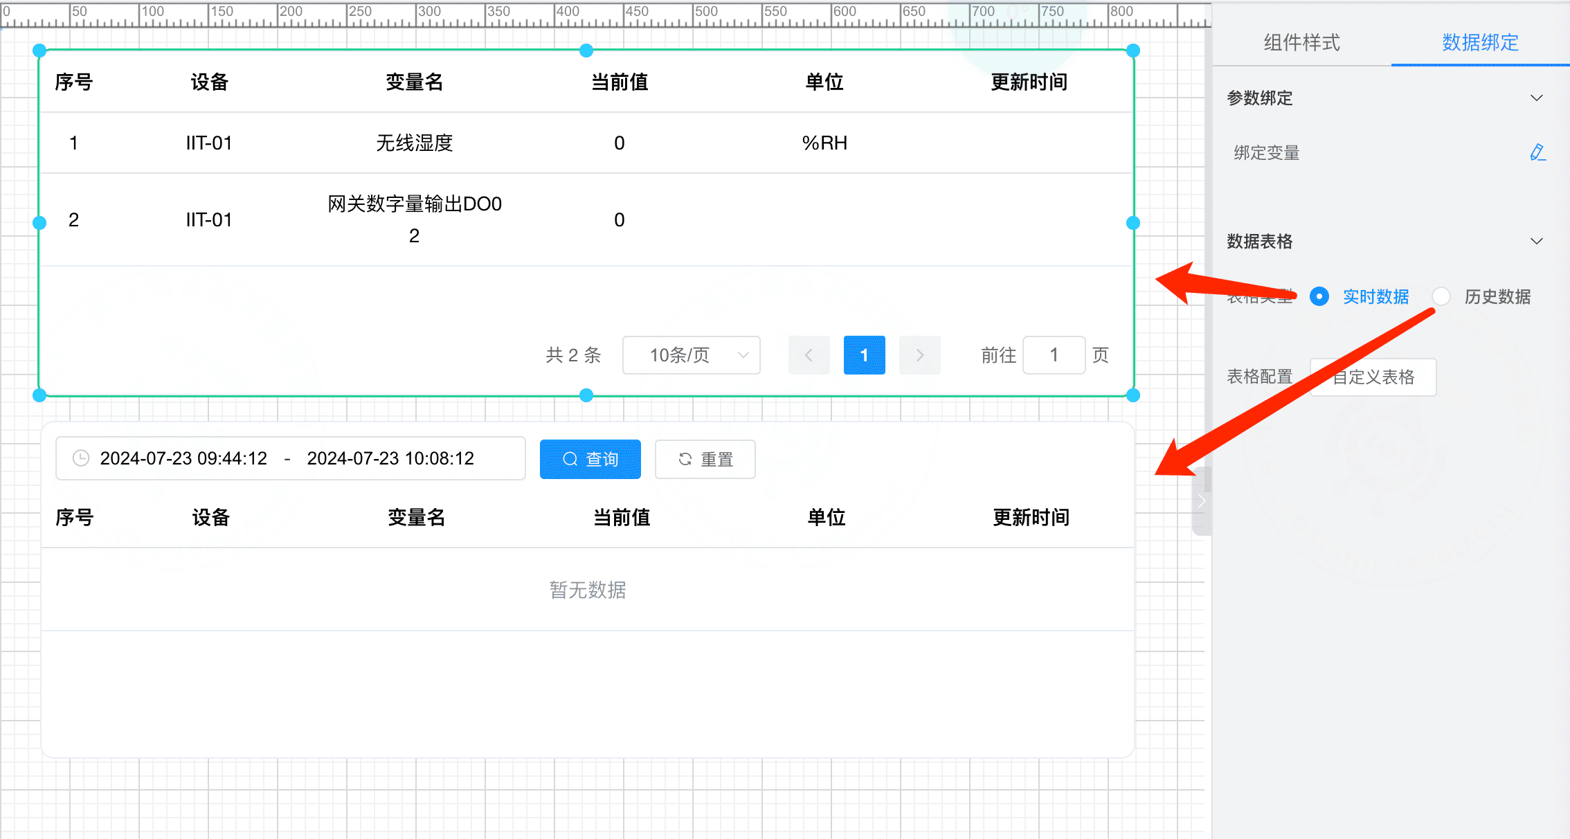Viewport: 1570px width, 839px height.
Task: Click the 前往 page jump input box
Action: [1054, 355]
